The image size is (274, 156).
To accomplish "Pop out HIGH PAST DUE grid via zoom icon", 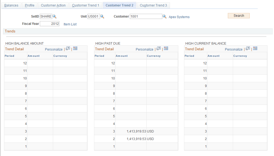I will point(159,49).
